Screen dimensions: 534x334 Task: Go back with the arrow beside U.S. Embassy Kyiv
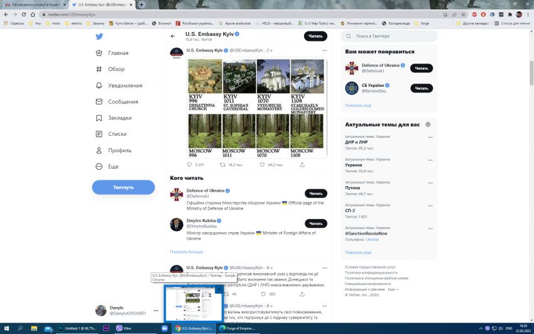click(173, 36)
